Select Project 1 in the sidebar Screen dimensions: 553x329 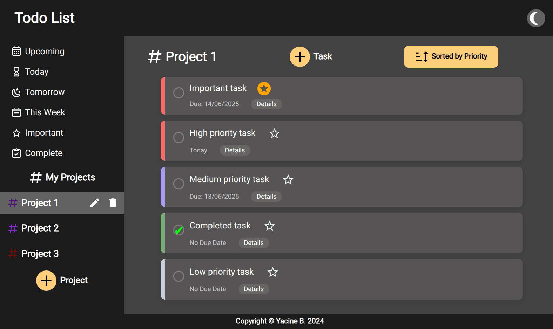[62, 203]
